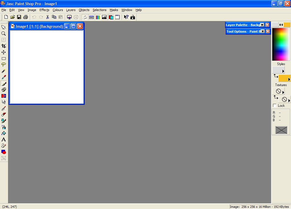Click inside the white Image1 canvas

(47, 67)
